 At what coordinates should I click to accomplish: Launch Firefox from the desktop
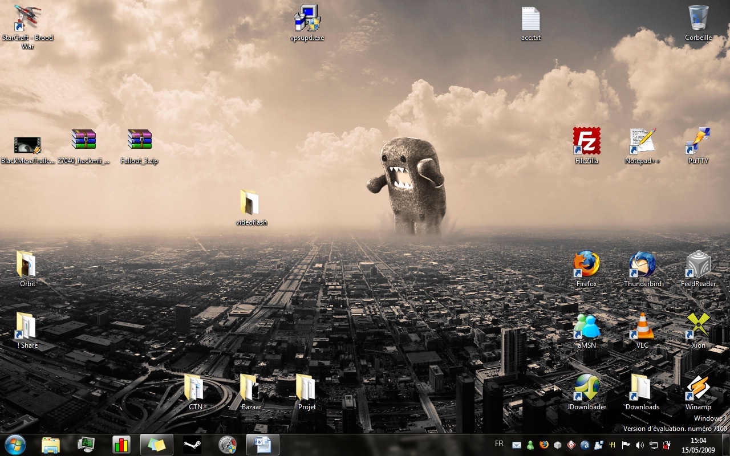586,269
